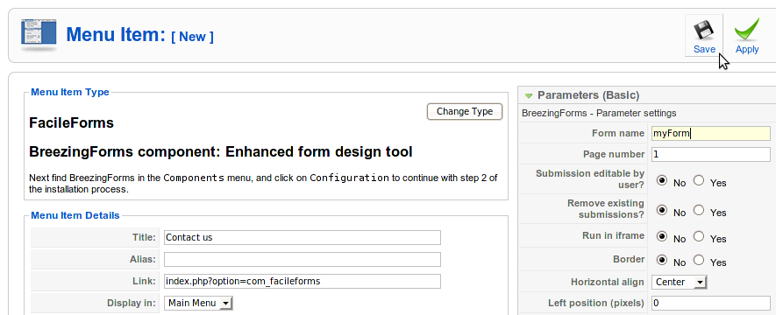Select No for Submission editable by user

[662, 181]
